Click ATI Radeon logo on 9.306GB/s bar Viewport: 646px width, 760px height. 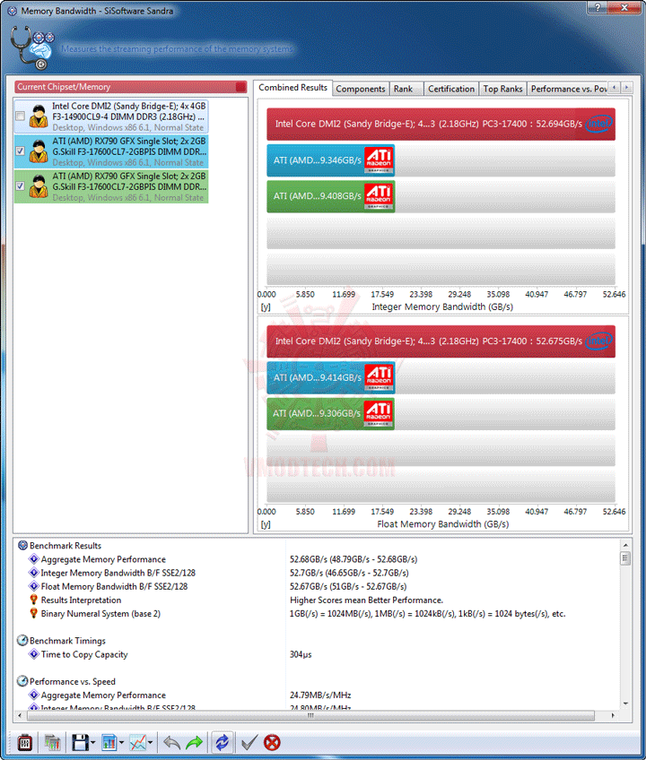click(x=379, y=413)
